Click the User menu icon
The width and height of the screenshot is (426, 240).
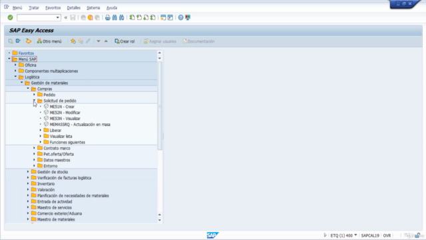(x=11, y=41)
